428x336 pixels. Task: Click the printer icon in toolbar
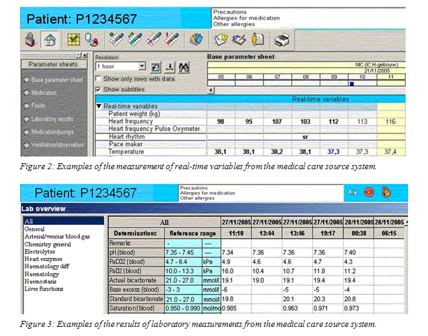click(x=282, y=40)
